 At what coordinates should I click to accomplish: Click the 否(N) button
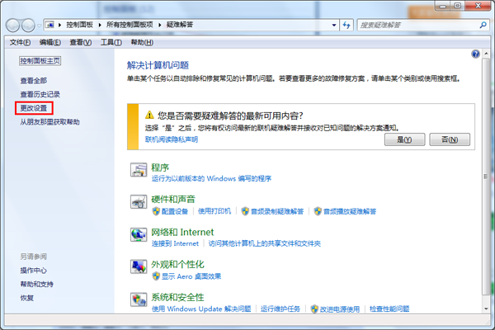[x=450, y=139]
